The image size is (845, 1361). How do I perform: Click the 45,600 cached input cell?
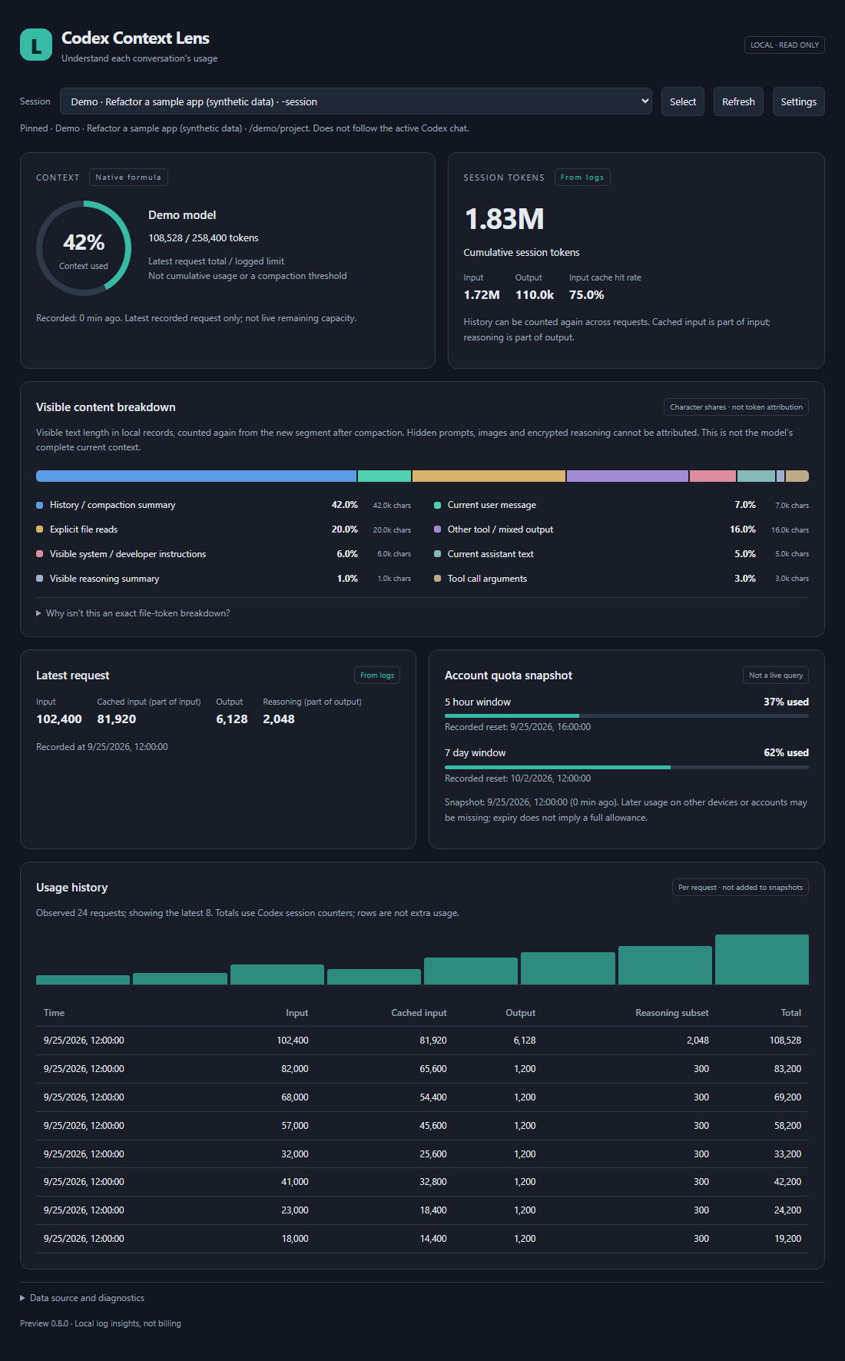(433, 1126)
